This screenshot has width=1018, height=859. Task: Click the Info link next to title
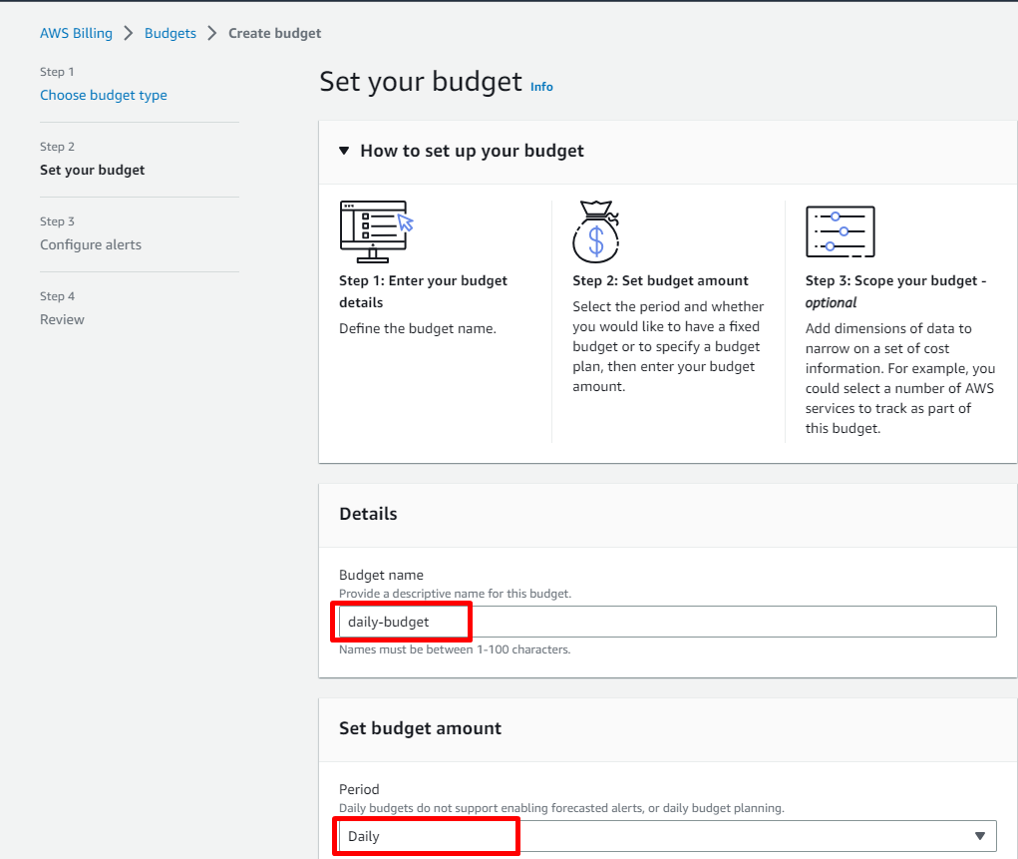[x=541, y=87]
